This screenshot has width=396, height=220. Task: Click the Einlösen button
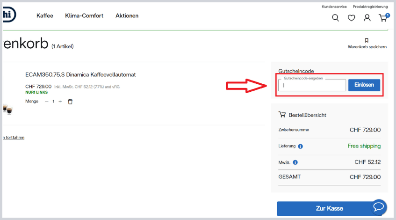[x=364, y=85]
